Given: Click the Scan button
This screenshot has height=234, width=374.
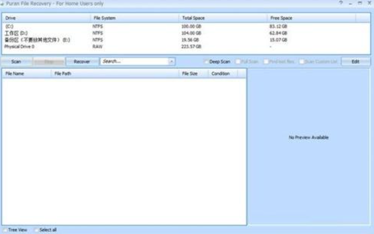Looking at the screenshot, I should [x=16, y=62].
